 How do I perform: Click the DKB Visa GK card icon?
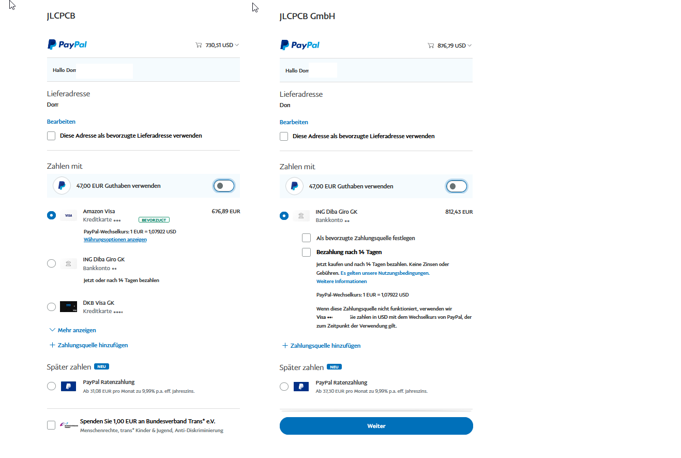68,307
